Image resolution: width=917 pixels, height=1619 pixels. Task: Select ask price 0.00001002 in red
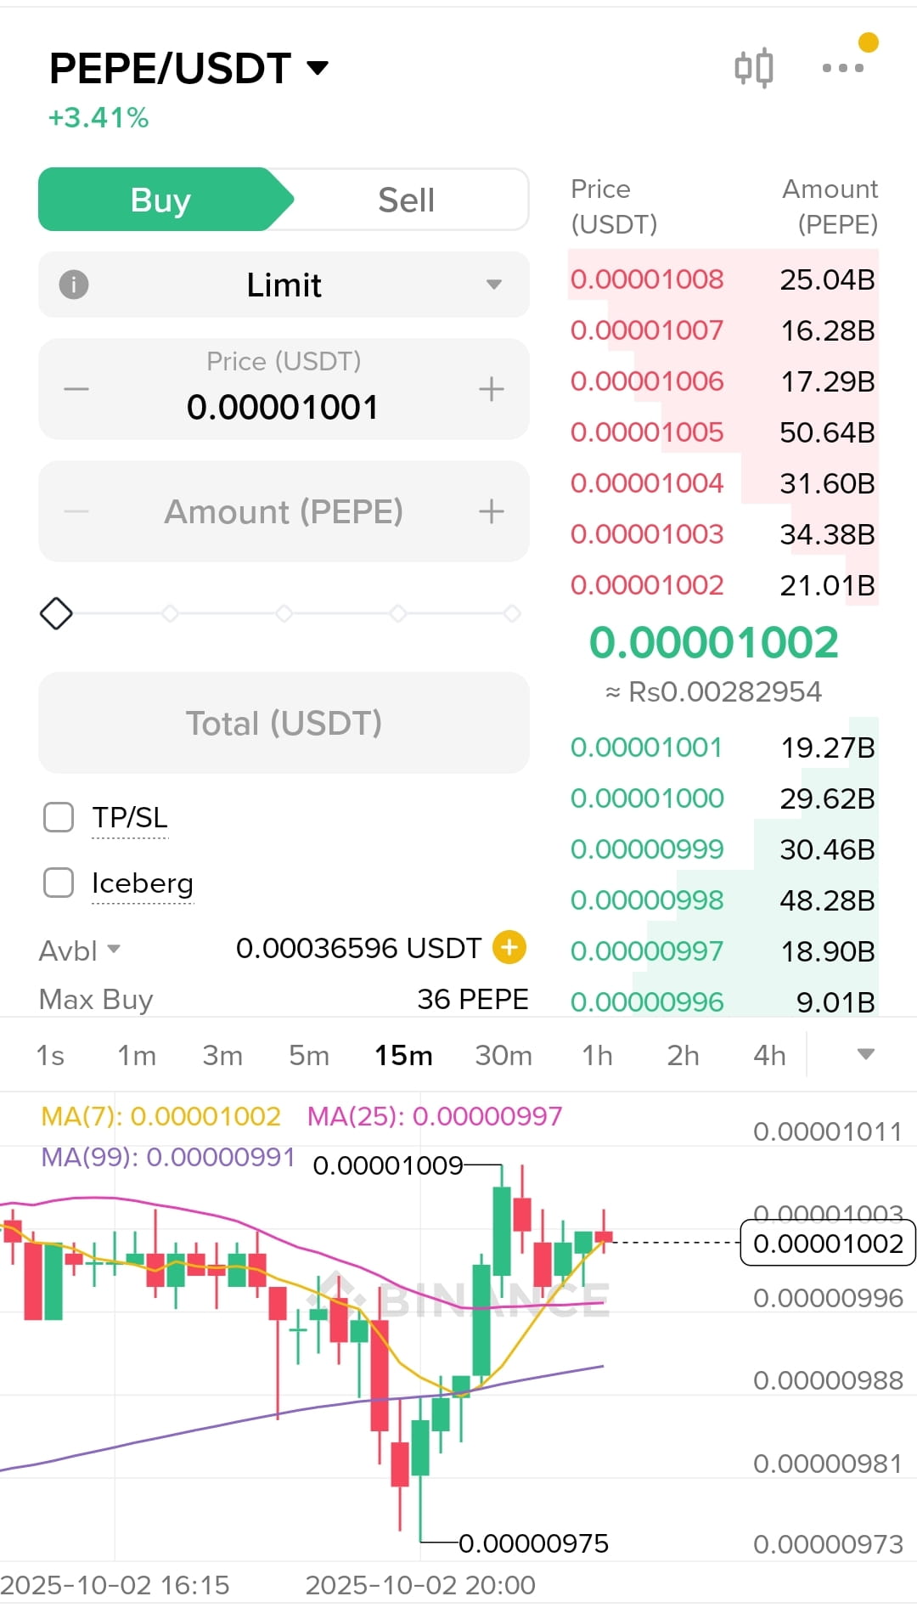[647, 585]
